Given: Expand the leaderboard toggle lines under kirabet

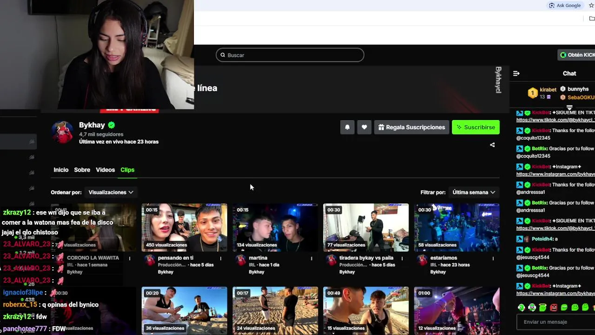Looking at the screenshot, I should pos(569,107).
